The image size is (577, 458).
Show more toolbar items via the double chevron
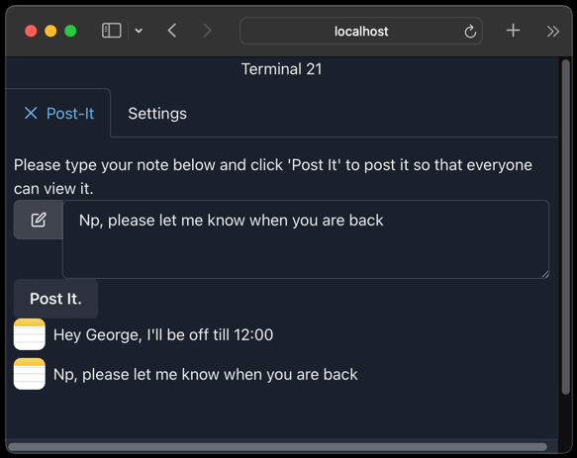pos(552,32)
